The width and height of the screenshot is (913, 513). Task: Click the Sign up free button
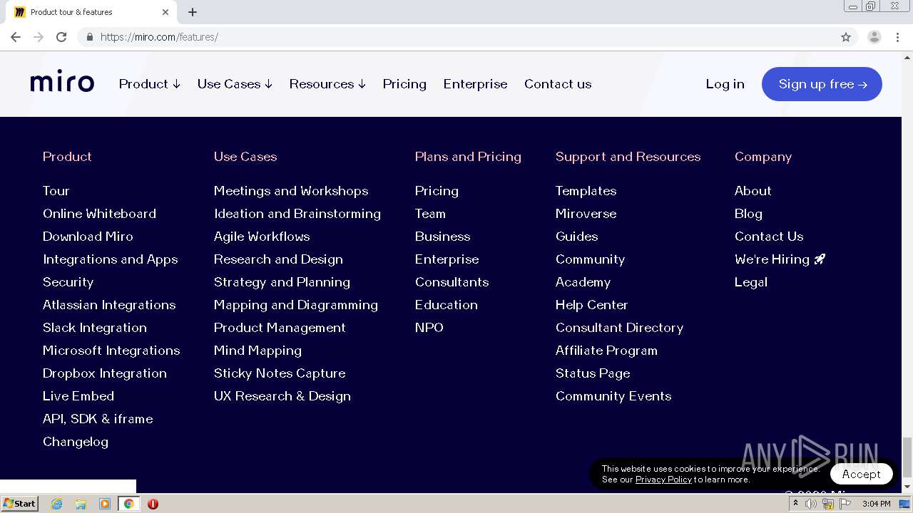pyautogui.click(x=822, y=84)
